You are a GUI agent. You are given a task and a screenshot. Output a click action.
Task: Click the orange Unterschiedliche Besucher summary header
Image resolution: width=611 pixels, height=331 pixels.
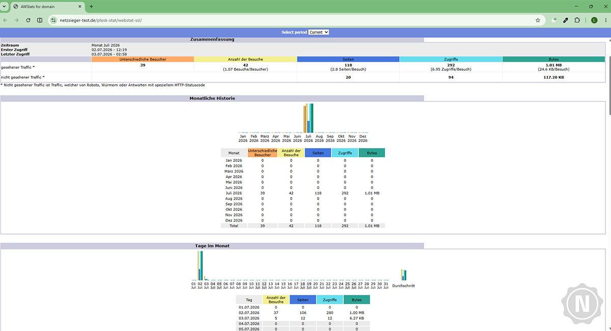(143, 59)
